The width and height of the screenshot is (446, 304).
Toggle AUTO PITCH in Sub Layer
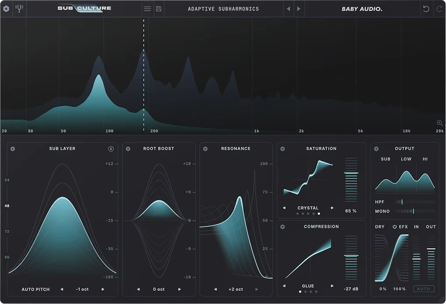[36, 289]
